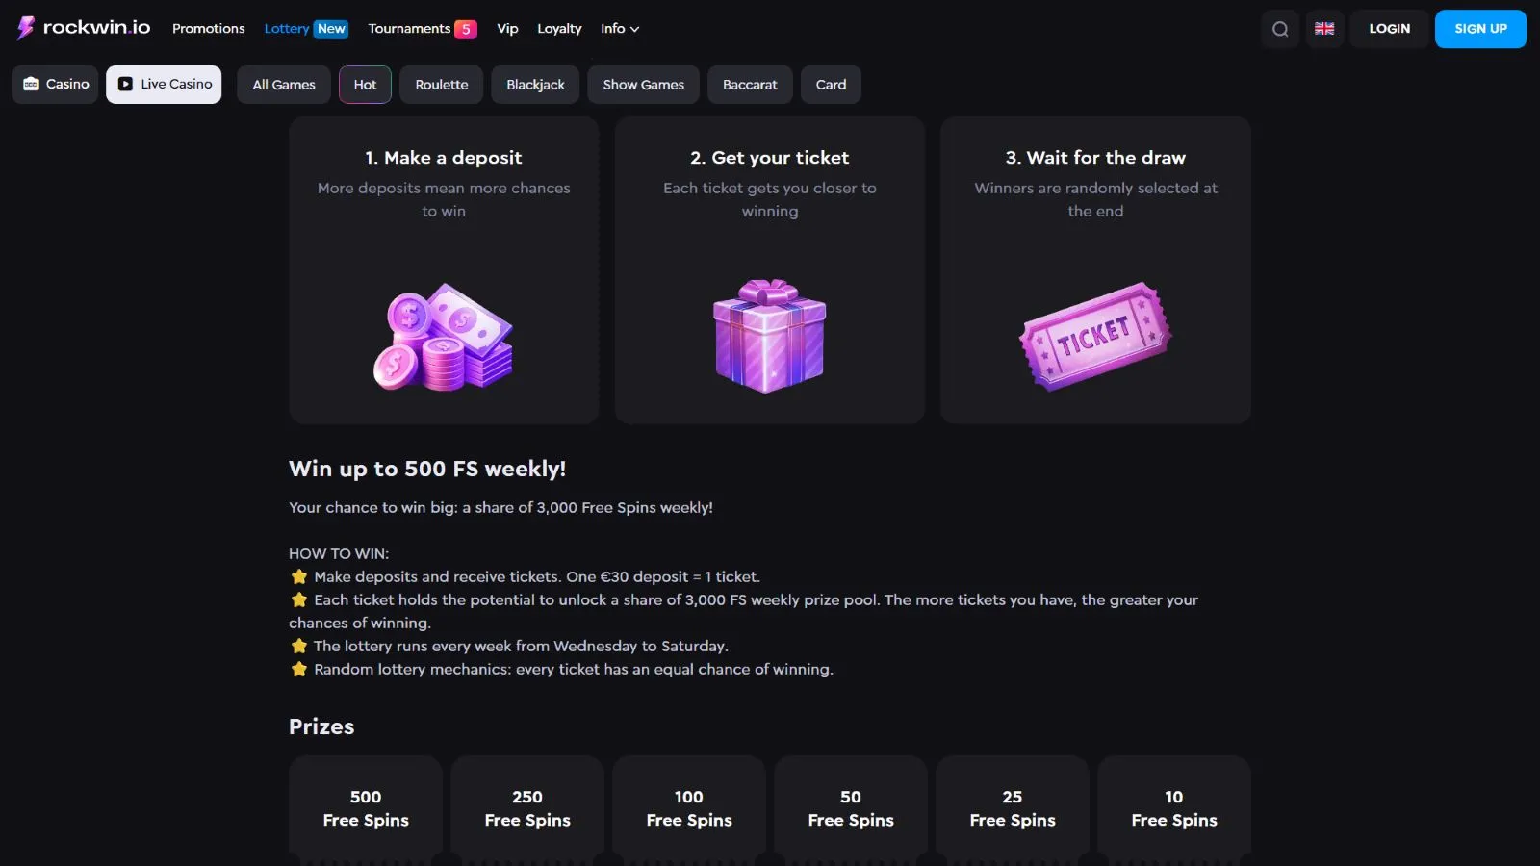Open the Lottery New link
Viewport: 1540px width, 866px height.
point(305,29)
